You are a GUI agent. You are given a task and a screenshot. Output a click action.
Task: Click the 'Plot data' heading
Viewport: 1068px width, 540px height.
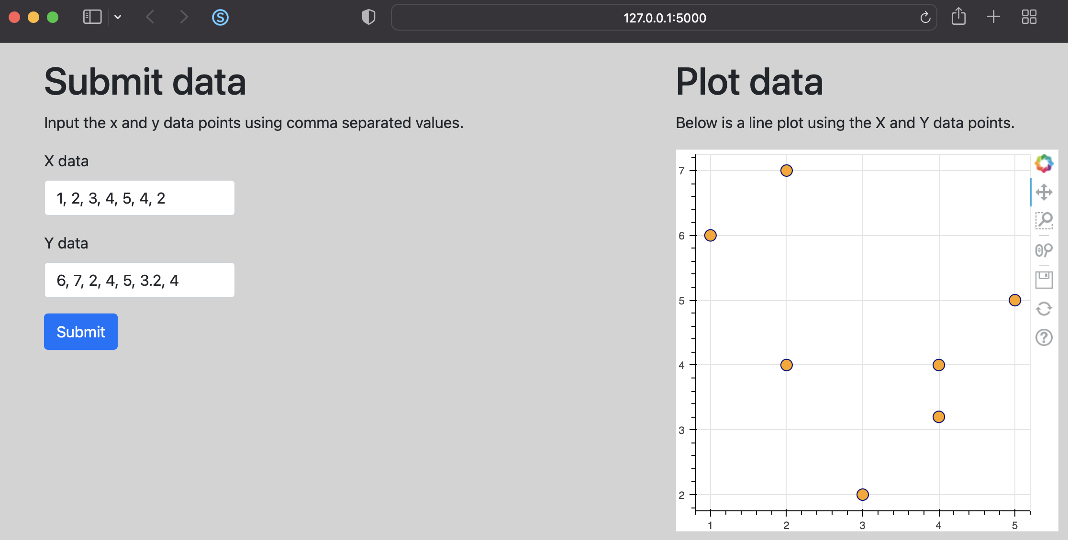point(749,81)
